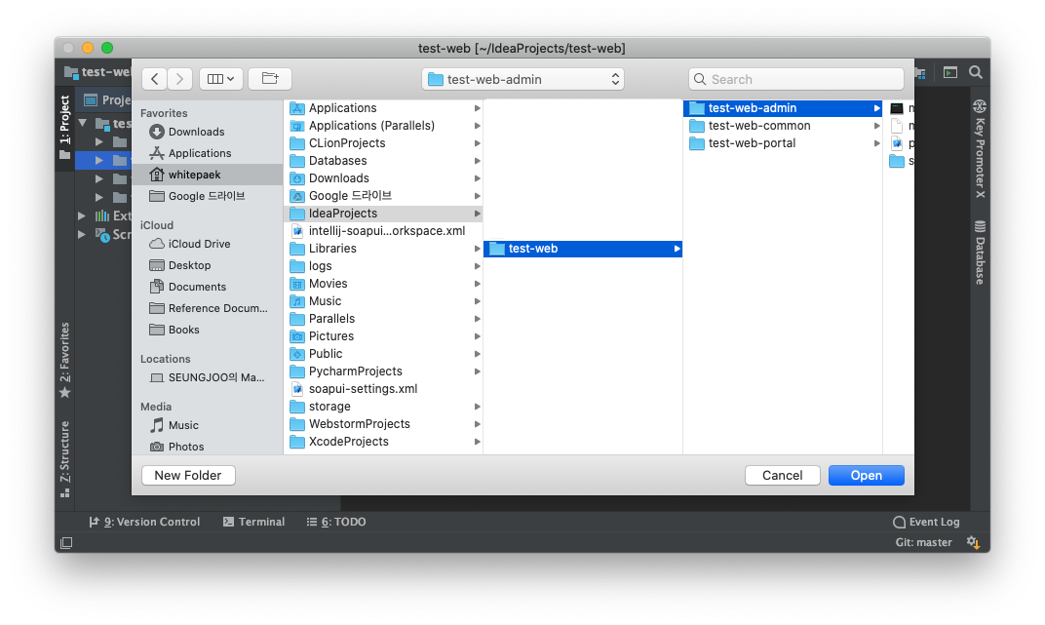Viewport: 1045px width, 625px height.
Task: Create new folder toolbar icon
Action: (x=270, y=79)
